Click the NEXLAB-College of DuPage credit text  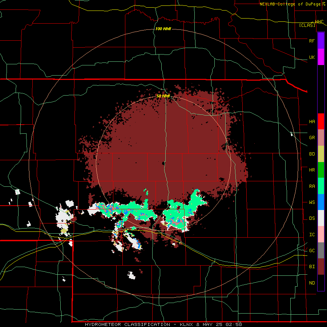290,4
